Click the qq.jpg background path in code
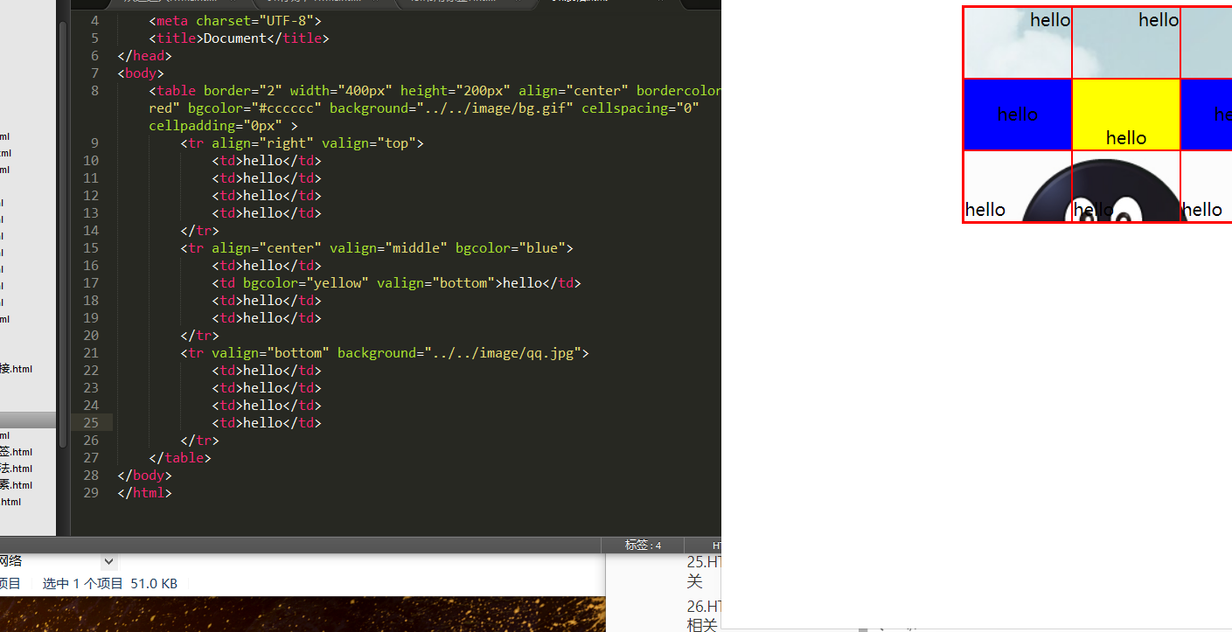The width and height of the screenshot is (1232, 632). coord(504,353)
